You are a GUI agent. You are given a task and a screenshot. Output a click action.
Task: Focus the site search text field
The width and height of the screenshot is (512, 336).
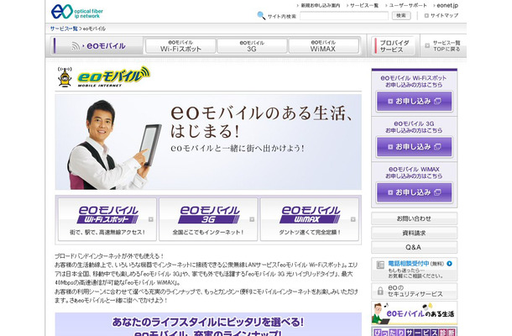tap(344, 16)
